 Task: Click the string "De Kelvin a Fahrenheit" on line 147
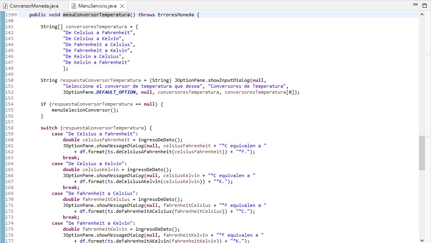96,62
